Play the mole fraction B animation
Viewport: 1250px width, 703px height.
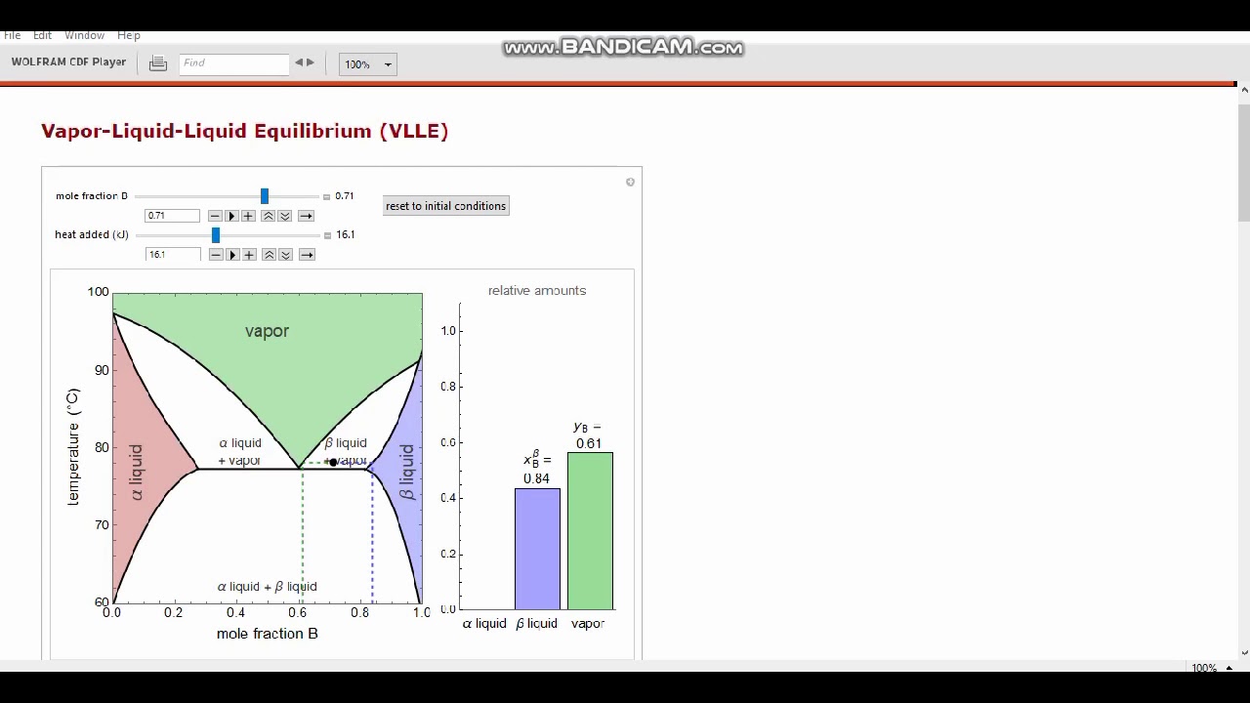pyautogui.click(x=231, y=216)
